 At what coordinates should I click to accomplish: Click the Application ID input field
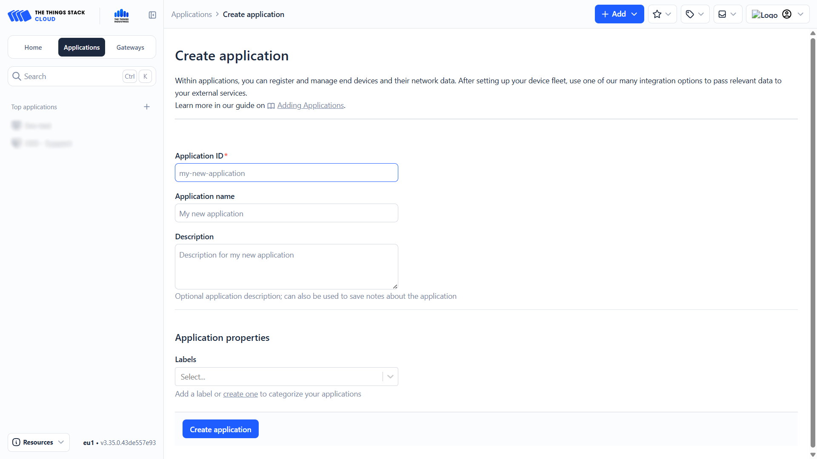tap(286, 173)
